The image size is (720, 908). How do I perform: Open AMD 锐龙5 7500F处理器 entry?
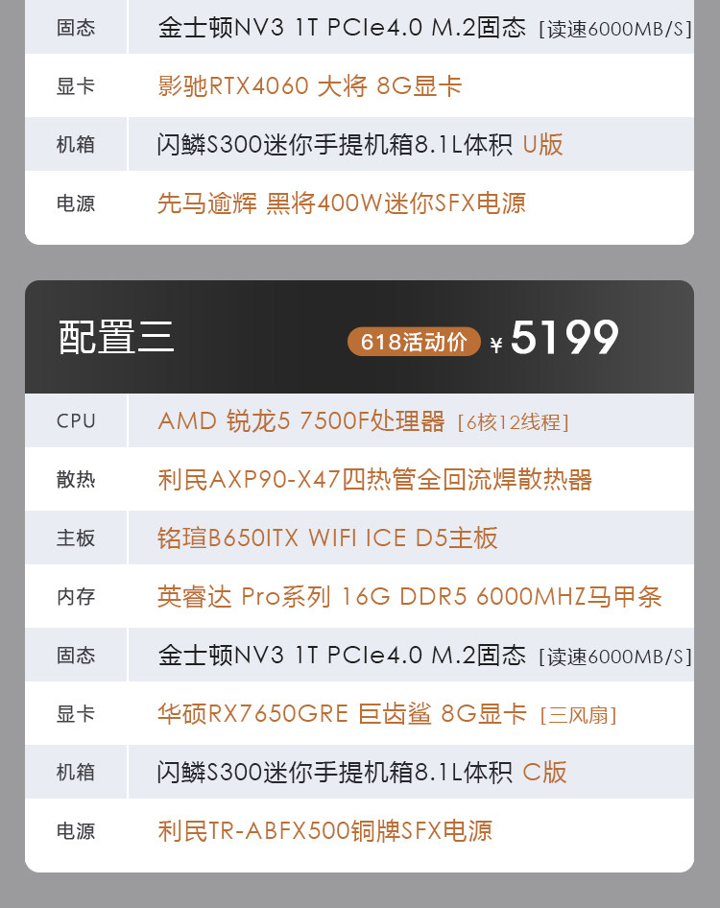tap(301, 421)
